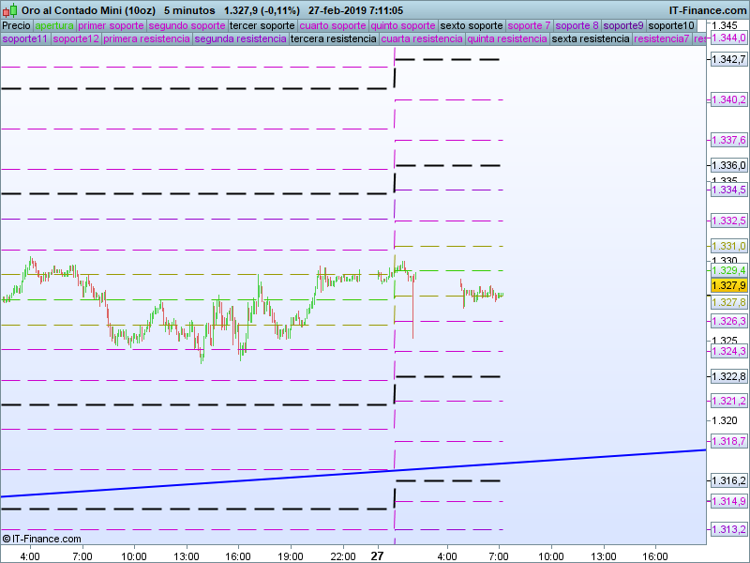Click the '5 minutos' timeframe in title
Screen dimensions: 750x563
(x=188, y=10)
